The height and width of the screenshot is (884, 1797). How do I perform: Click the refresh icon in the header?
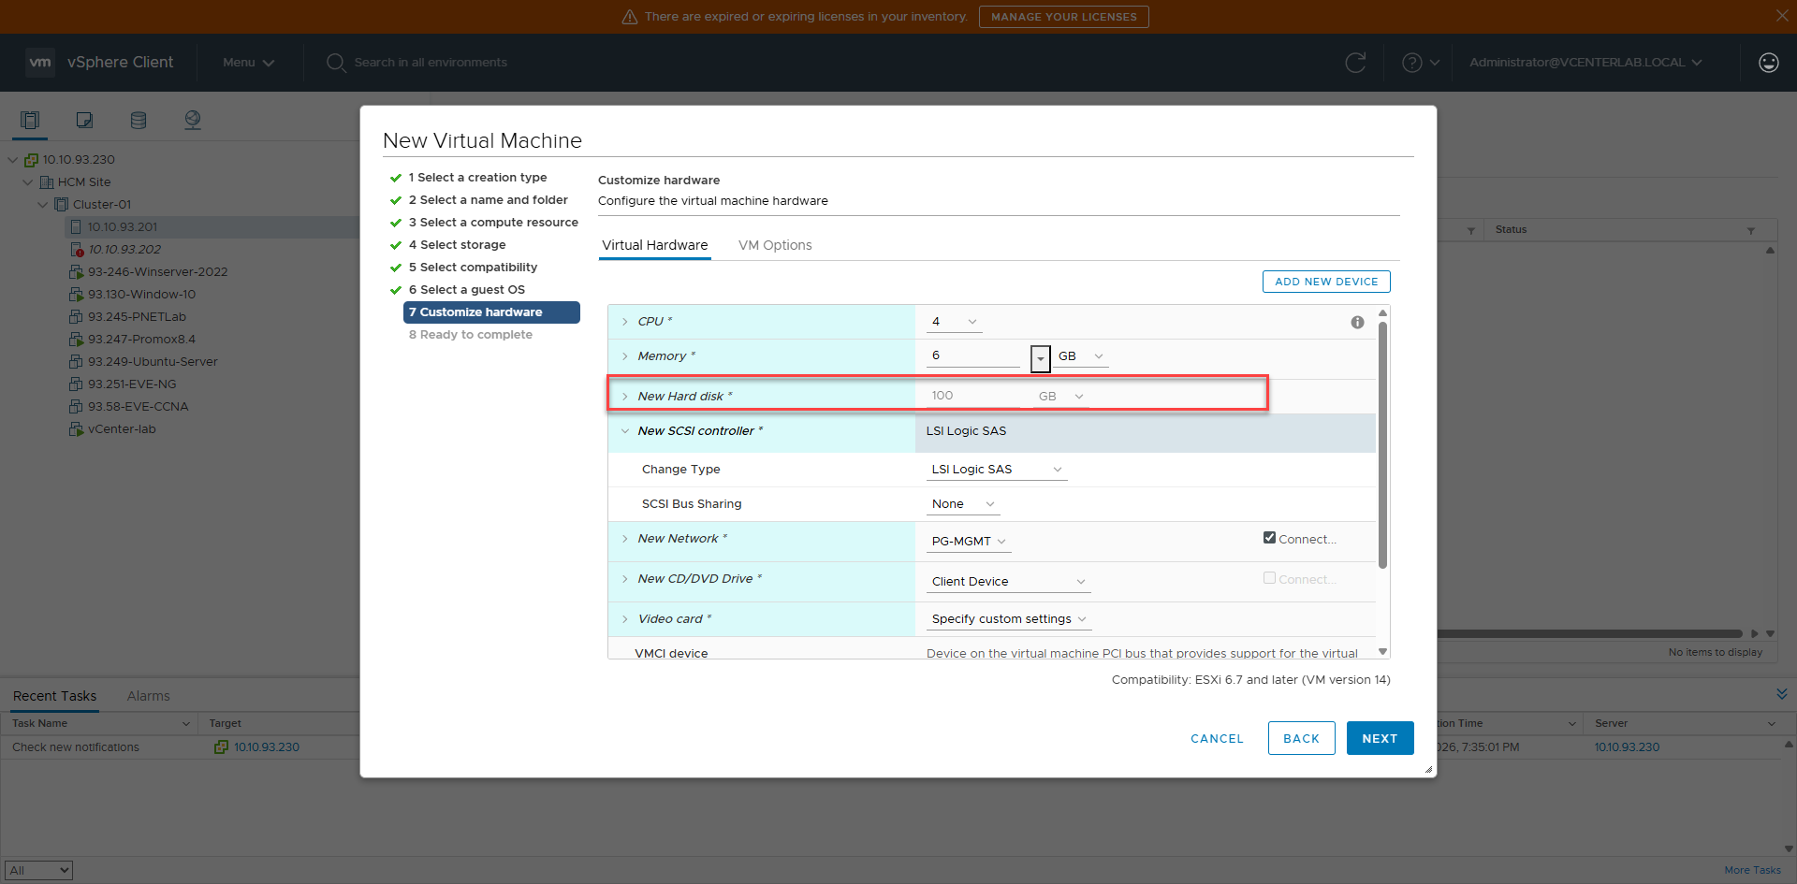coord(1356,63)
